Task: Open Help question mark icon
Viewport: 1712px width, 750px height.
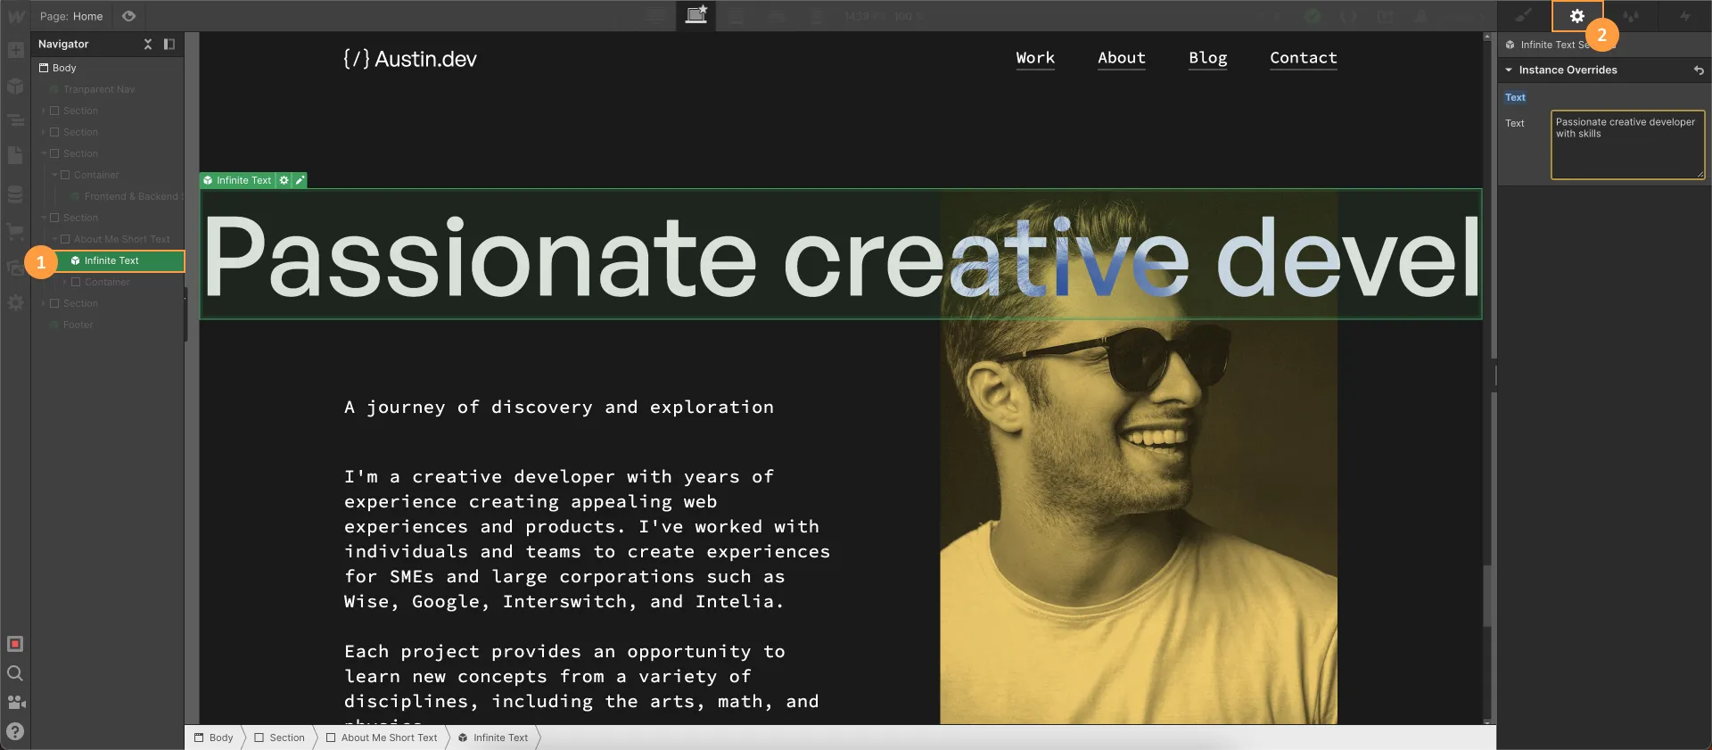Action: 15,731
